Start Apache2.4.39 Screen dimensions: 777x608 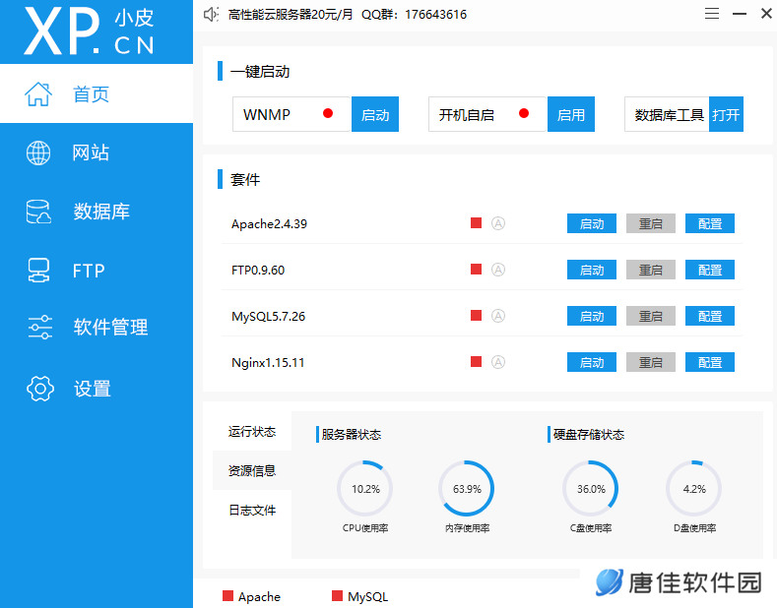[x=592, y=223]
